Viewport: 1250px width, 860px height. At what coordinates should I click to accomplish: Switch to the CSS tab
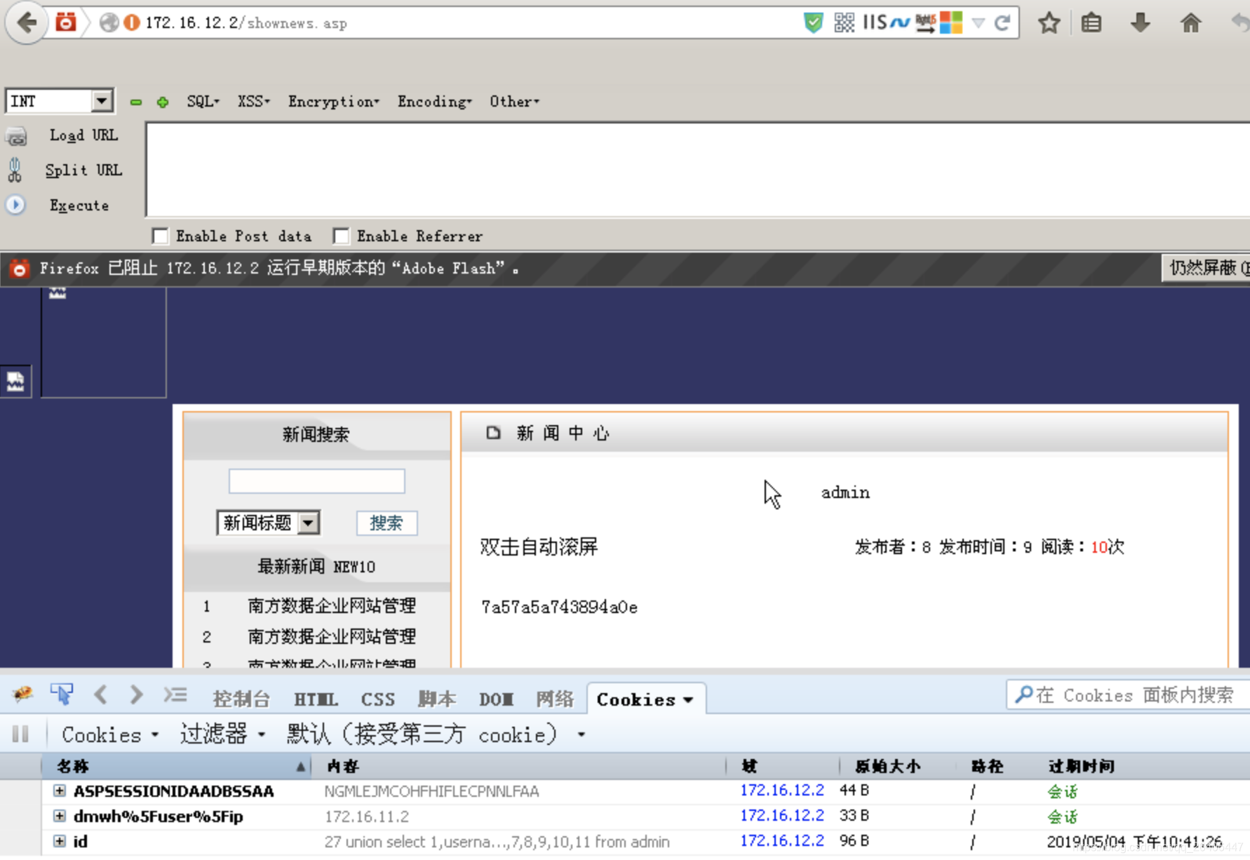(377, 699)
